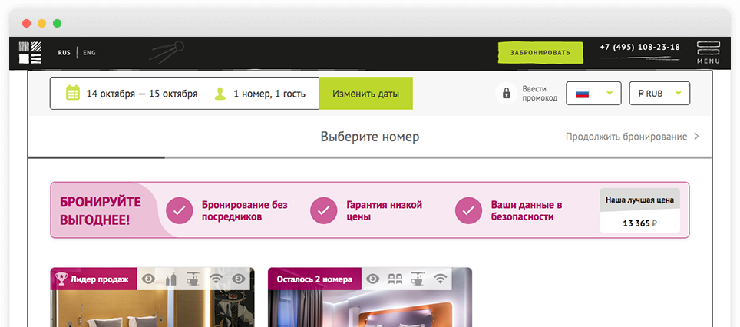Click the БРОНИРУЙТЕ ВЫГОДНЕЕ! heading
This screenshot has height=327, width=740.
(100, 210)
